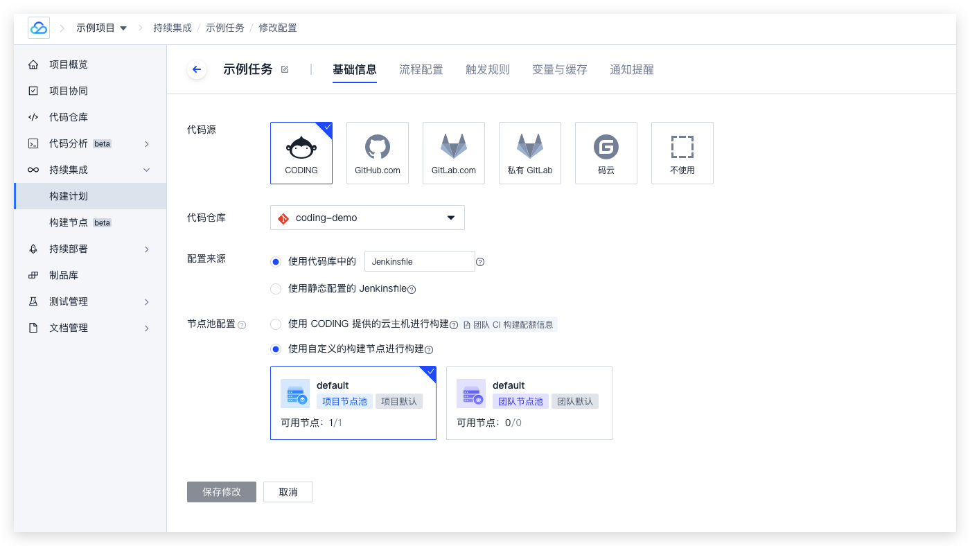Viewport: 970px width, 546px height.
Task: Expand the 文档管理 sidebar section
Action: 147,328
